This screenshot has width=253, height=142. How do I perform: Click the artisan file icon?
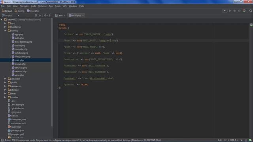[9, 116]
